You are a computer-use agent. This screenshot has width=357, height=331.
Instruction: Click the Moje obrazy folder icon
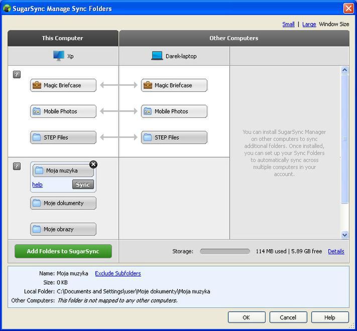[37, 229]
